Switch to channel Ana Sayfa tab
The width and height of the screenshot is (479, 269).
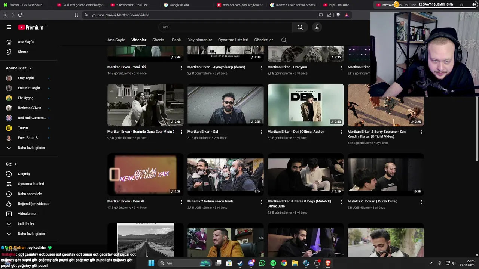pos(116,40)
